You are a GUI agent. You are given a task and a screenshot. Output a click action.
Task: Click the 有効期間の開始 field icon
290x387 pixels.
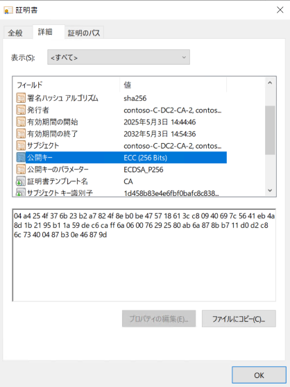click(21, 122)
